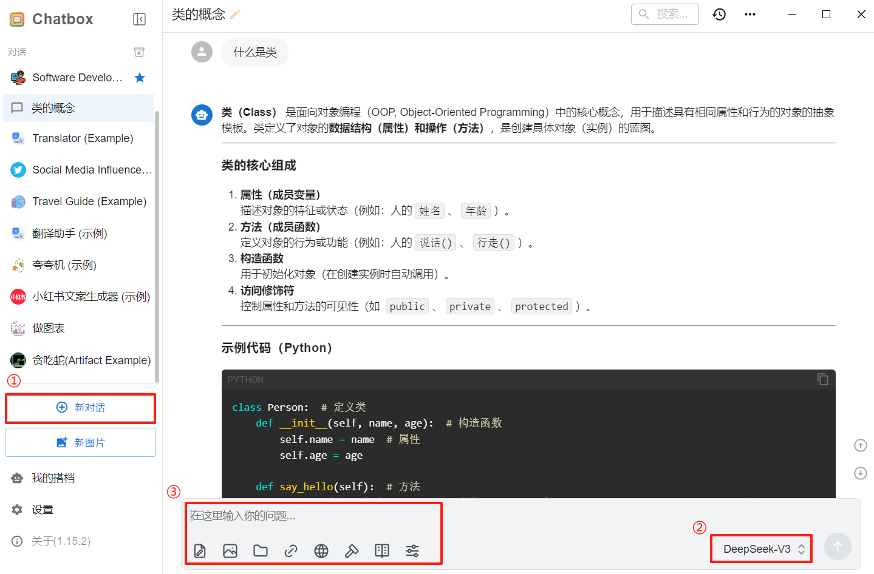
Task: Expand the clear conversations control in sidebar
Action: (x=139, y=52)
